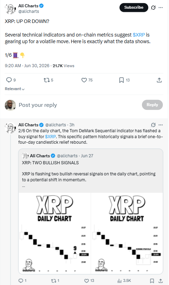This screenshot has width=169, height=285.
Task: Repost the main post with retweet icon
Action: pyautogui.click(x=47, y=80)
